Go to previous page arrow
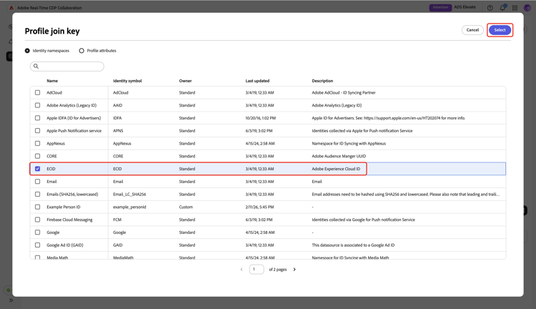The height and width of the screenshot is (309, 536). click(x=242, y=270)
